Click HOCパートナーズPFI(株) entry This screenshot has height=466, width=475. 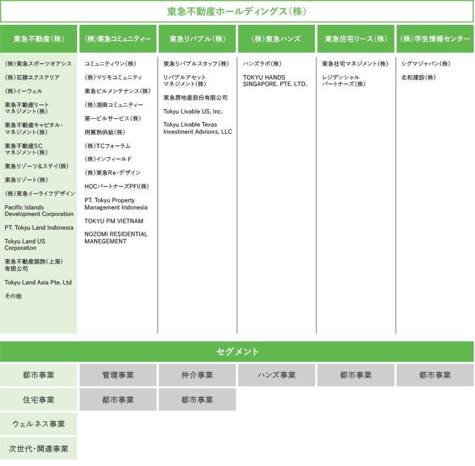(117, 187)
